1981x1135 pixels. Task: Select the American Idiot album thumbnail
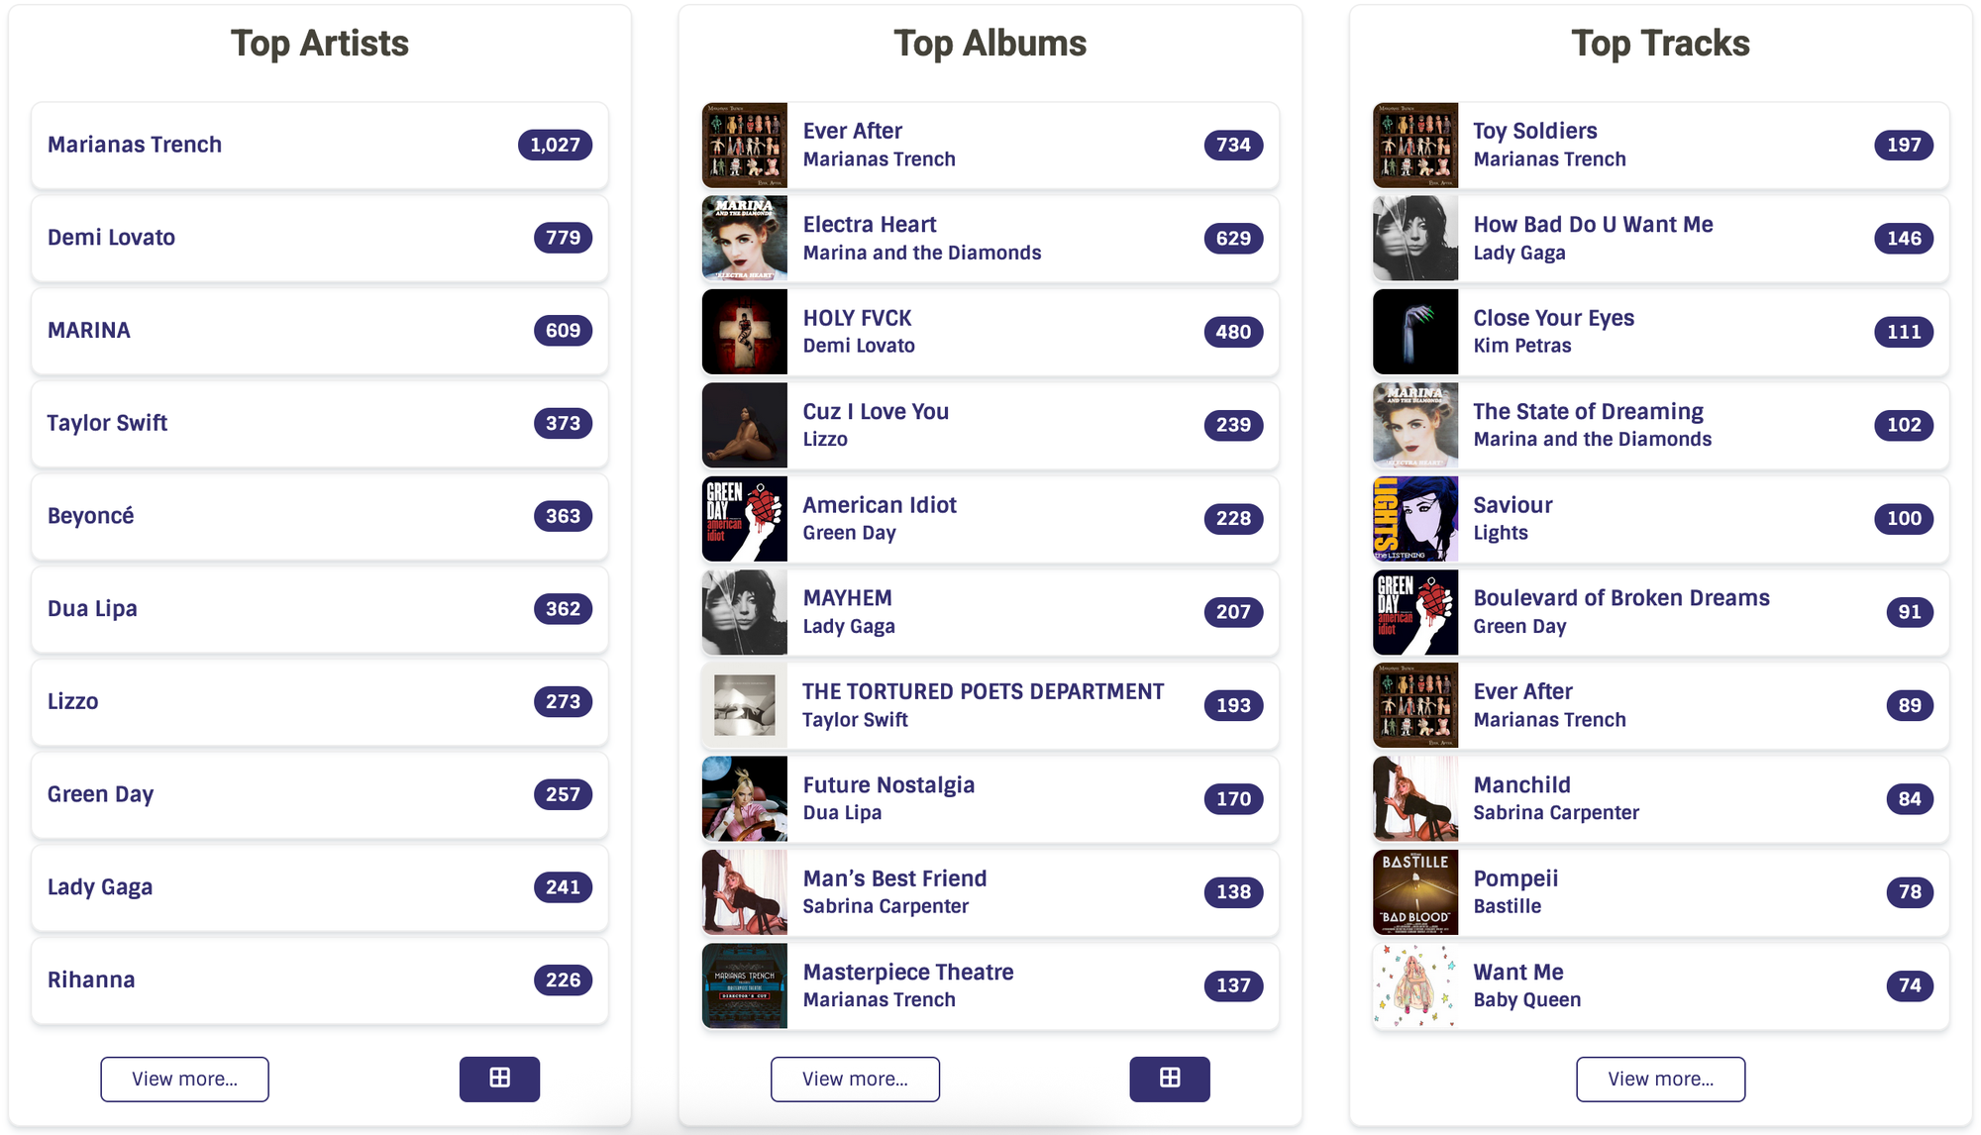pyautogui.click(x=745, y=519)
